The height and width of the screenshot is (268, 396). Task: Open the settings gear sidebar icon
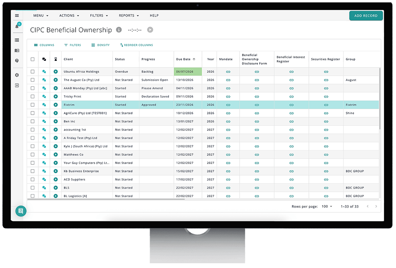tap(17, 75)
